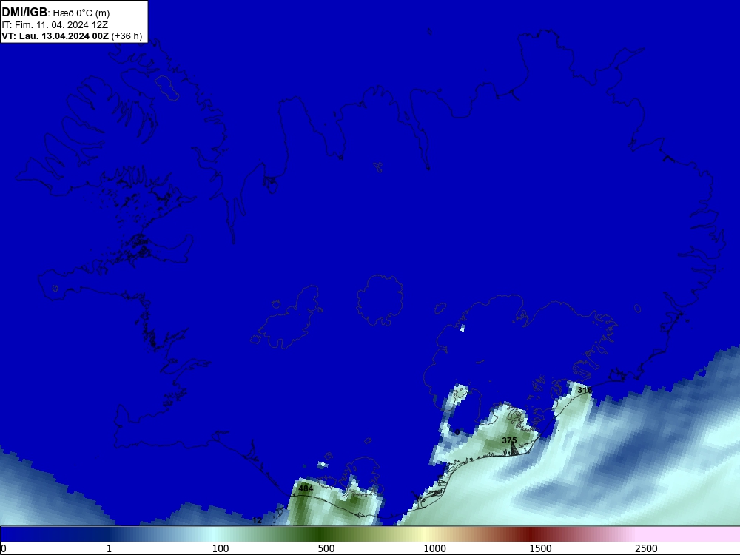Click the DMI/IGB title label

point(24,12)
